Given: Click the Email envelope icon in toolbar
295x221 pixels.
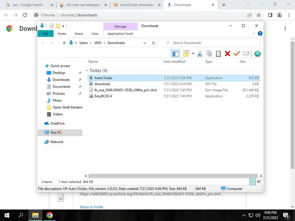Looking at the screenshot, I should pyautogui.click(x=246, y=54).
